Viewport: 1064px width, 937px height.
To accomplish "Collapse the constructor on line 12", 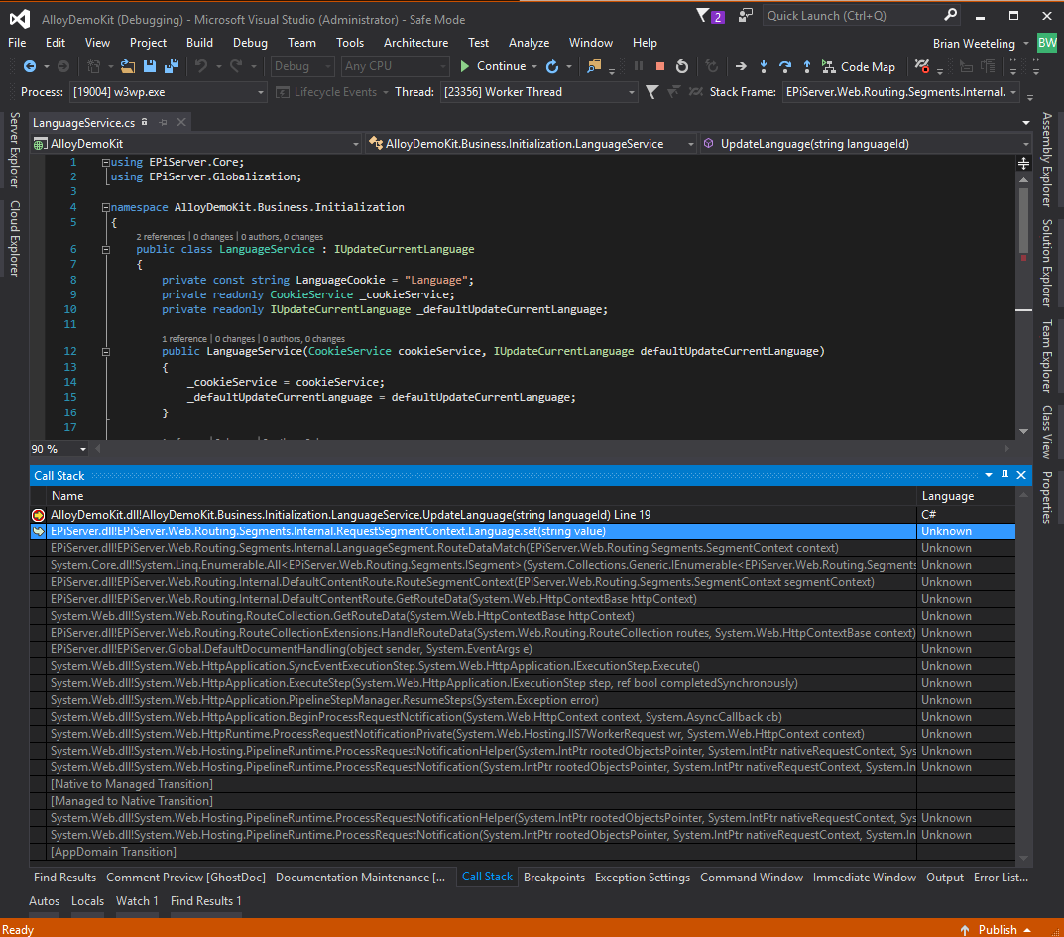I will point(106,351).
